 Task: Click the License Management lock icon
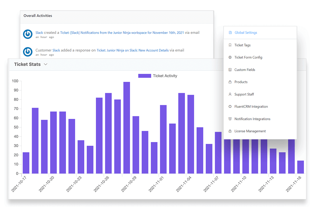point(230,131)
